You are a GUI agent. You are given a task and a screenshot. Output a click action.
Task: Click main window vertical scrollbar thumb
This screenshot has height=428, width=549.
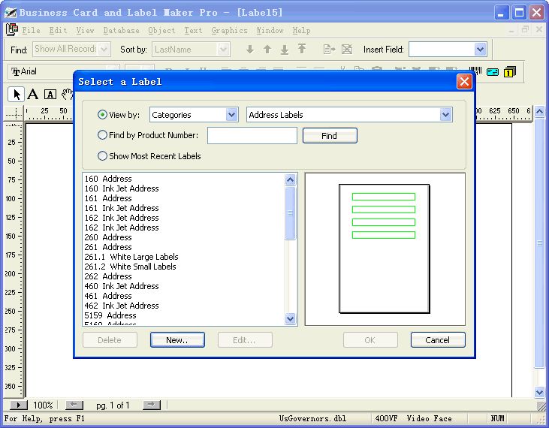click(539, 243)
